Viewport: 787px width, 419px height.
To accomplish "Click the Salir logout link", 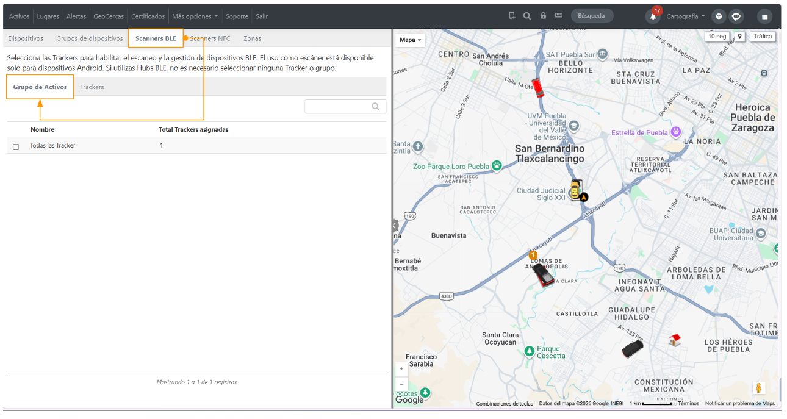I will [x=262, y=16].
